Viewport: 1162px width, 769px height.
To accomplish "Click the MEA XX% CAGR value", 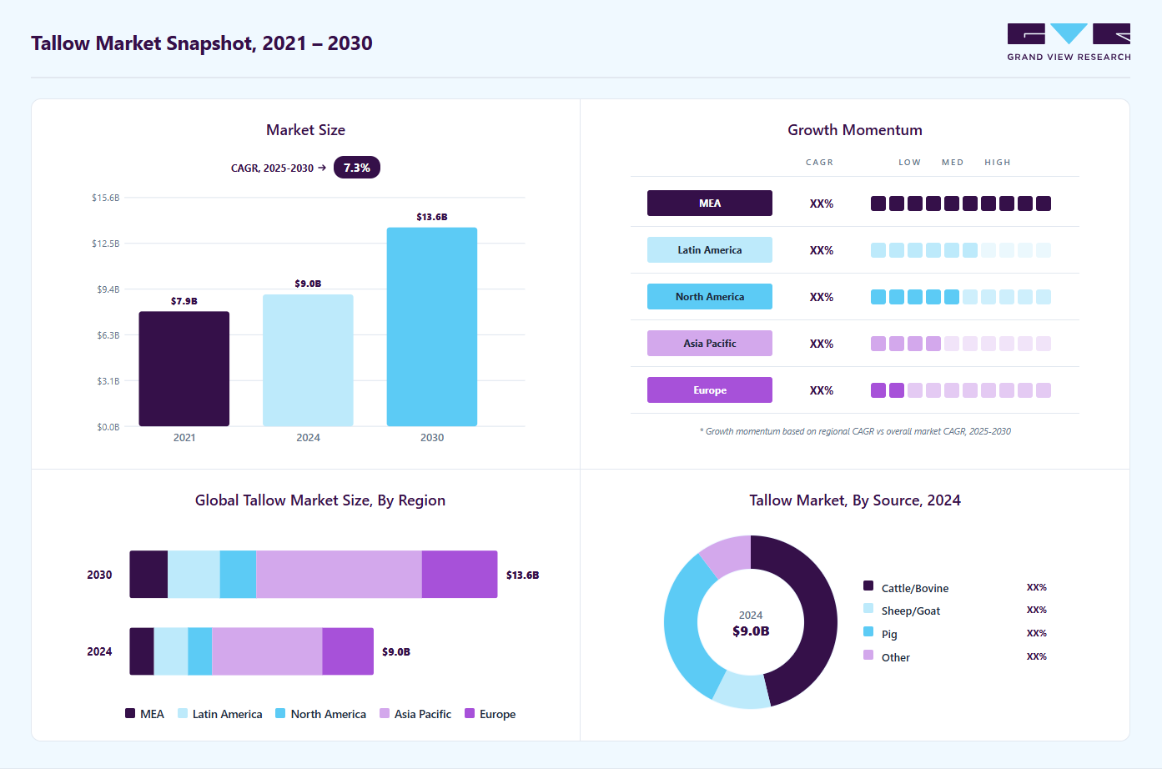I will (x=822, y=204).
